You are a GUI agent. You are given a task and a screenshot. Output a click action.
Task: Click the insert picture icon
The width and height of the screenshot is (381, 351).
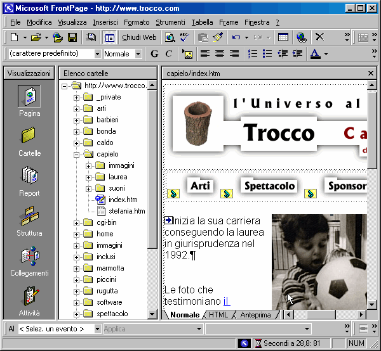click(x=187, y=54)
